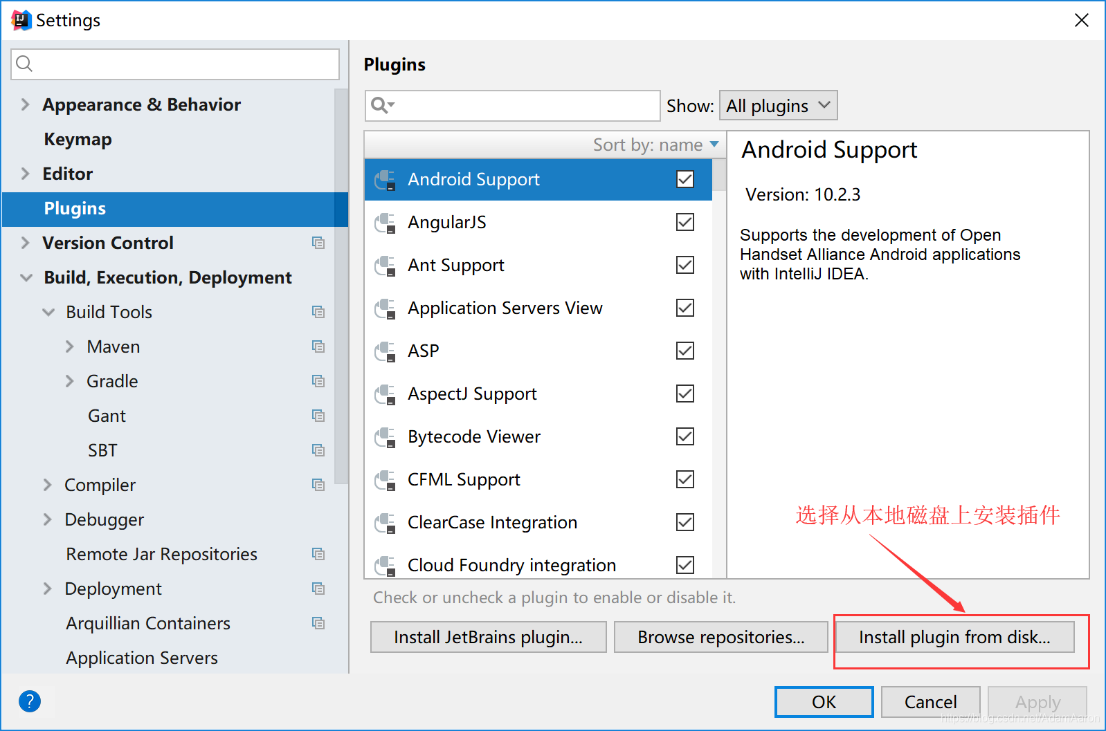Click the Application Servers View plugin icon

(386, 308)
